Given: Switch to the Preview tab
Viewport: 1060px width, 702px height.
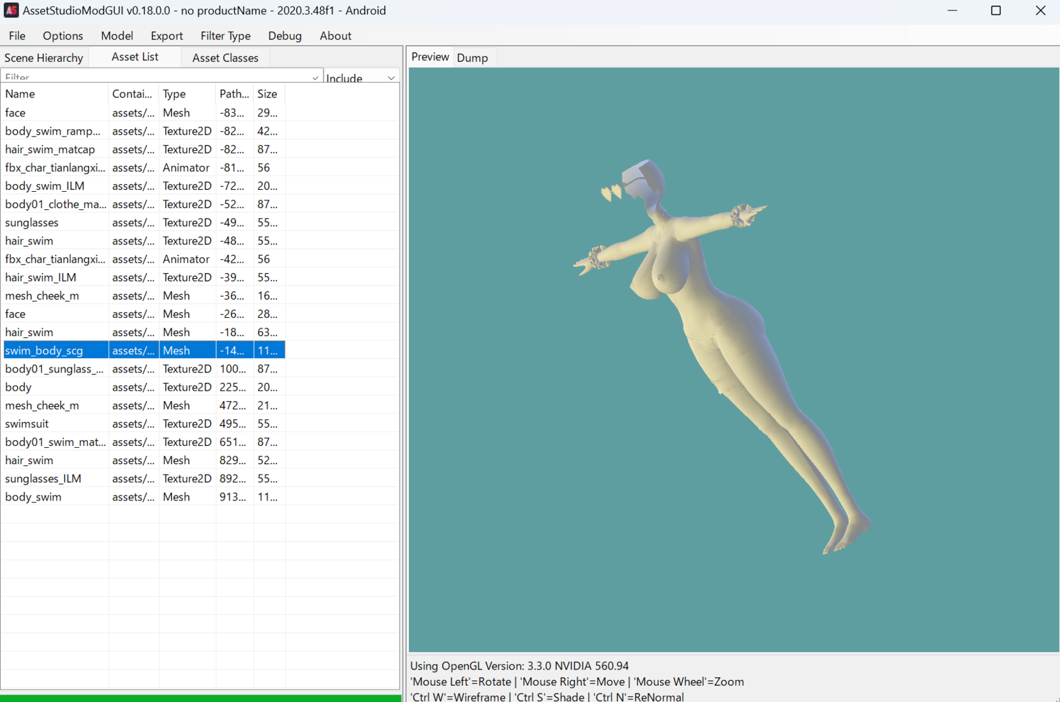Looking at the screenshot, I should click(431, 57).
